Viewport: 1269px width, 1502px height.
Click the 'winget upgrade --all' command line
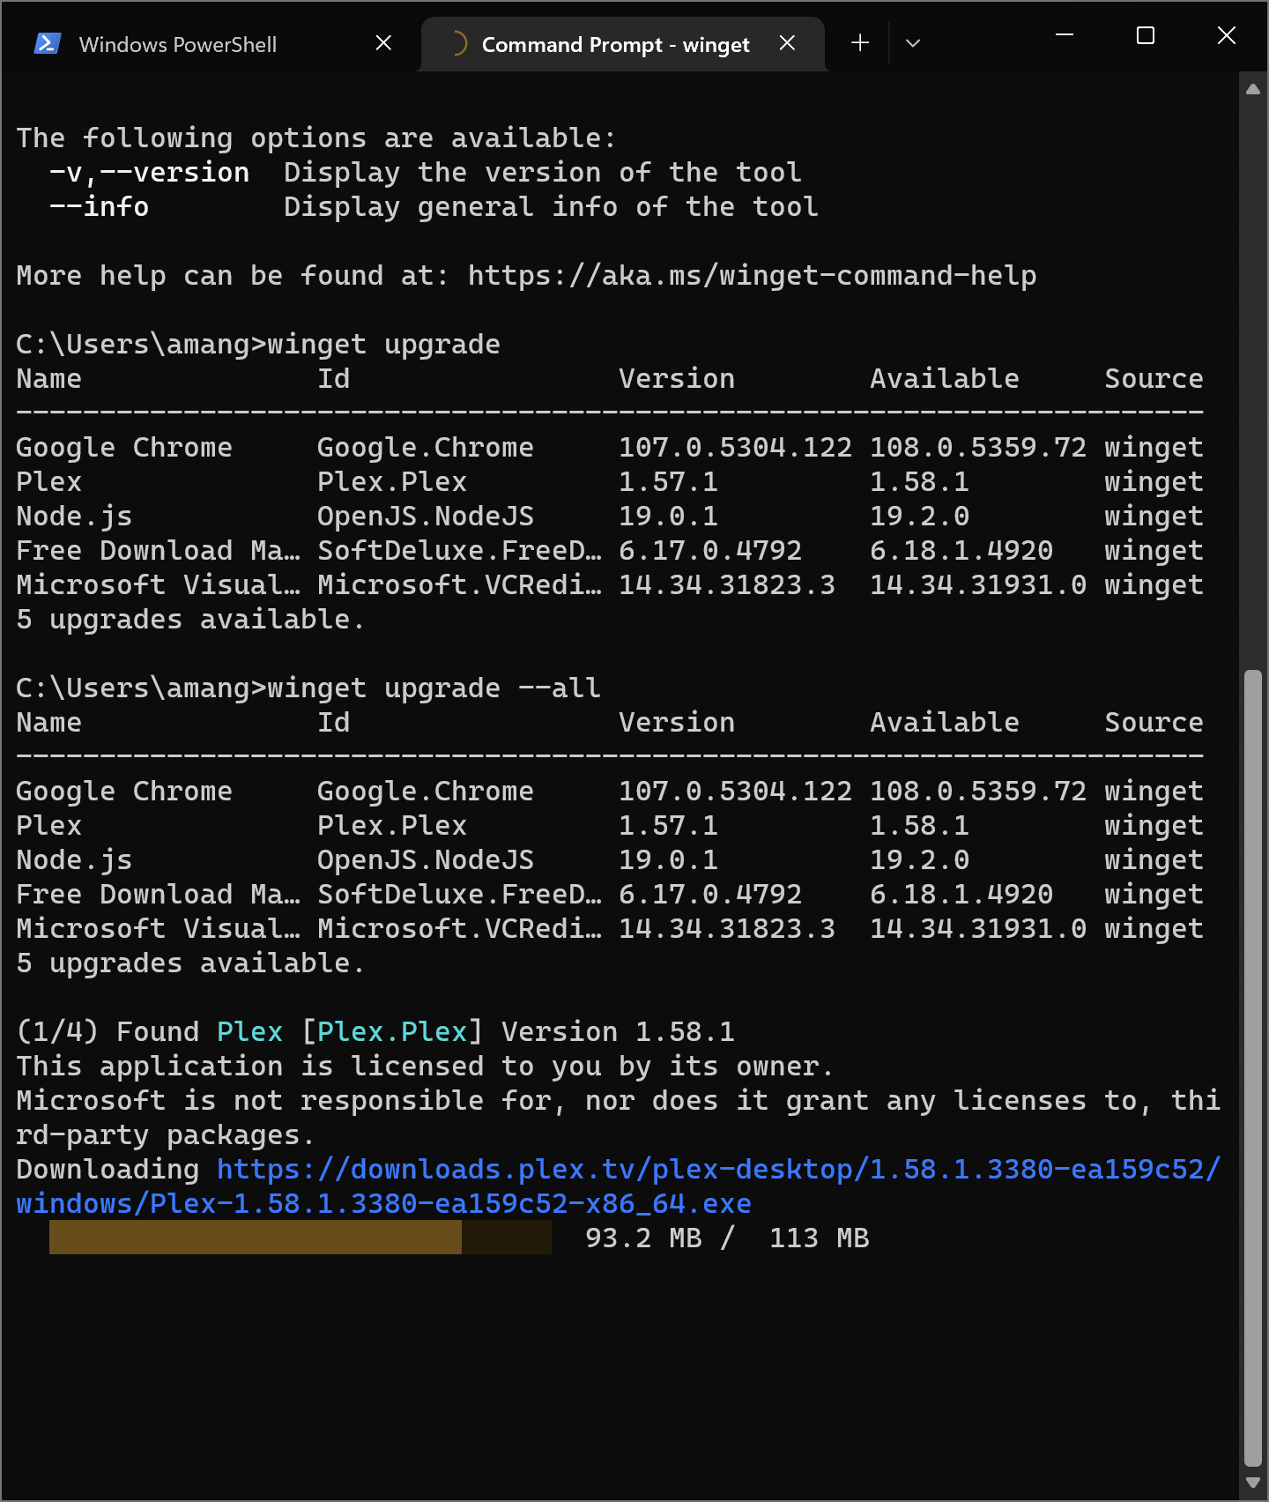[308, 688]
